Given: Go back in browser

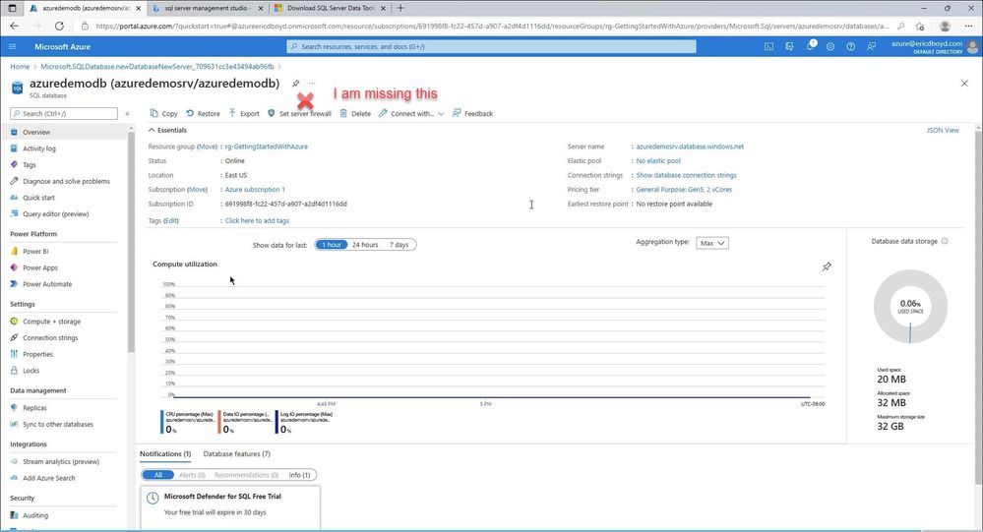Looking at the screenshot, I should coord(15,26).
